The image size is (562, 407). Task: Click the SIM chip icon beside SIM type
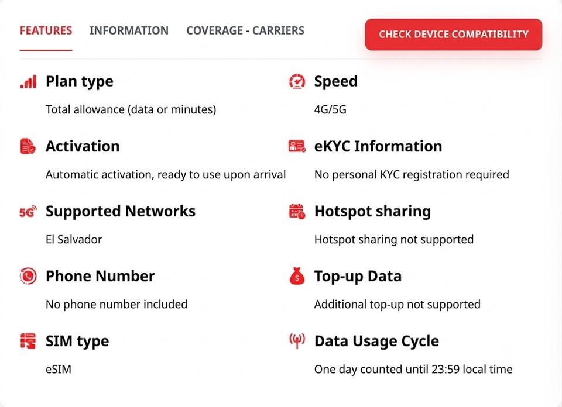28,341
